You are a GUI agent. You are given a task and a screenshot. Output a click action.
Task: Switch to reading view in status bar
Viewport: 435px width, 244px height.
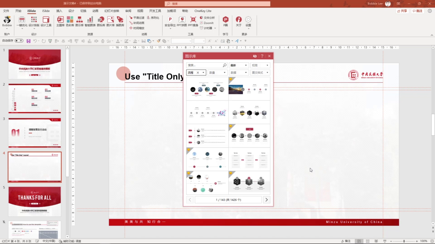click(377, 241)
